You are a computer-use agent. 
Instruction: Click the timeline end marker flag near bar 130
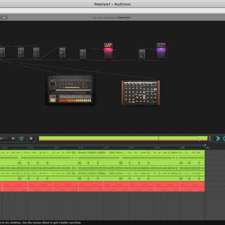[205, 145]
